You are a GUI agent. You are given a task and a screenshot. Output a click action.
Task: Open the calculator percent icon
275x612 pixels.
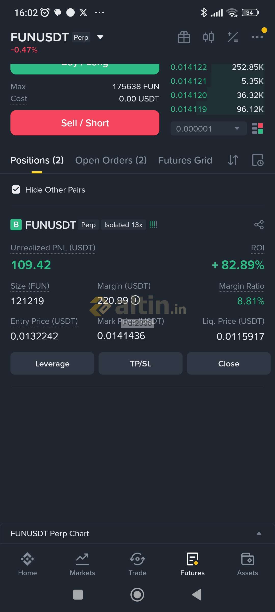(233, 37)
